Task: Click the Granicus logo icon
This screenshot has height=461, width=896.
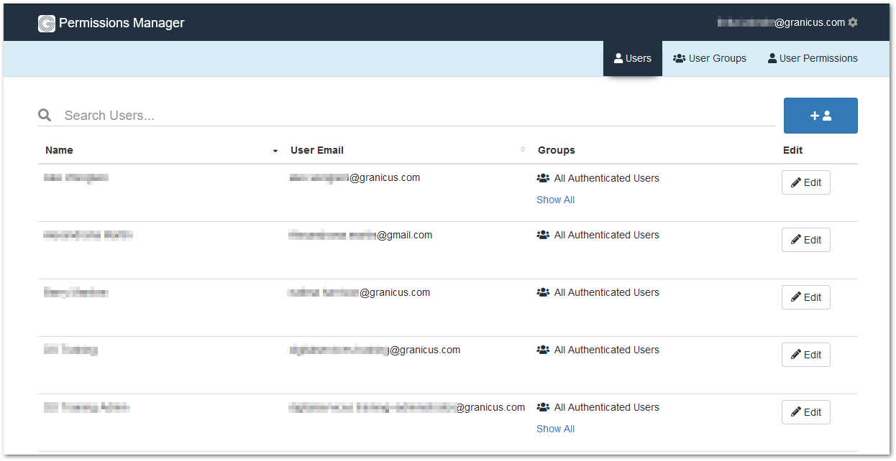Action: coord(47,23)
